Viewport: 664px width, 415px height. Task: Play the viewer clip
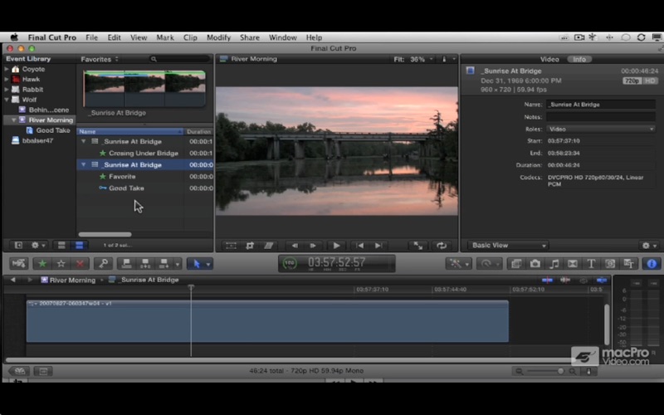click(x=336, y=245)
